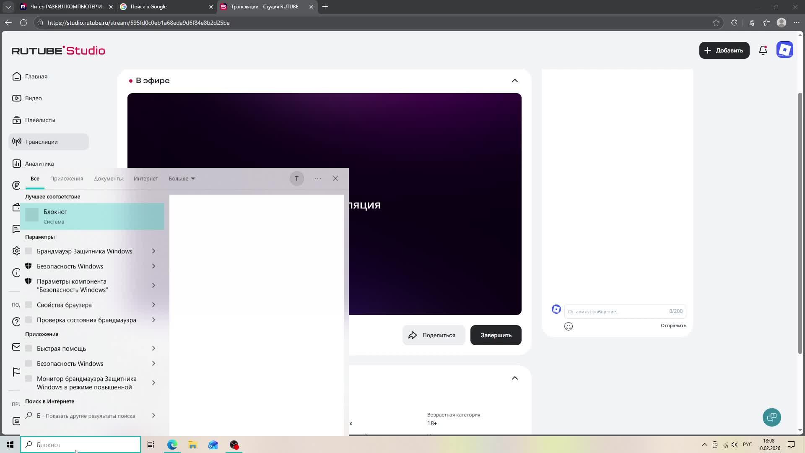This screenshot has width=805, height=453.
Task: Open Task View in the taskbar
Action: [x=151, y=445]
